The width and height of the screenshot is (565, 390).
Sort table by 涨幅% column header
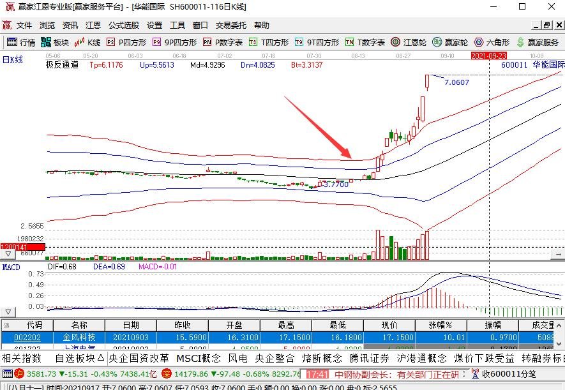(441, 326)
